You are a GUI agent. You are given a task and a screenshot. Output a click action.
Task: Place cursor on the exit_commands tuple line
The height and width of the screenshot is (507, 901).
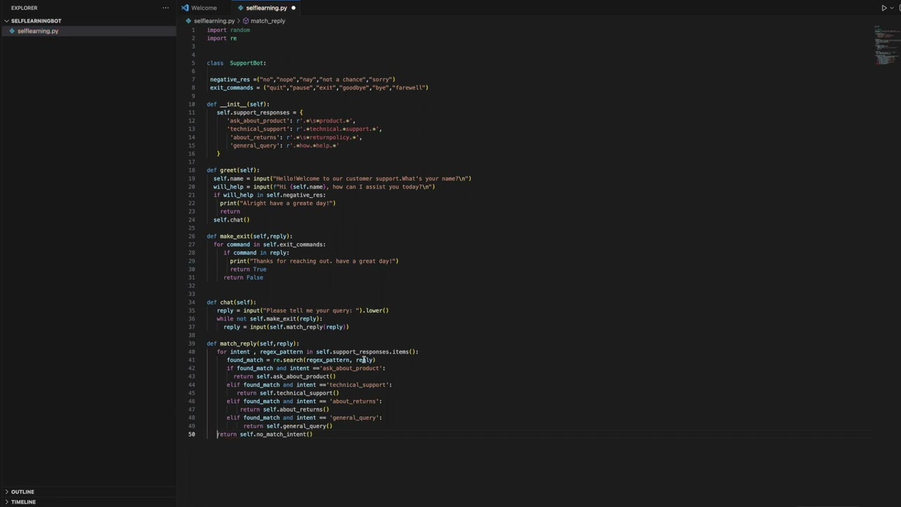point(319,88)
